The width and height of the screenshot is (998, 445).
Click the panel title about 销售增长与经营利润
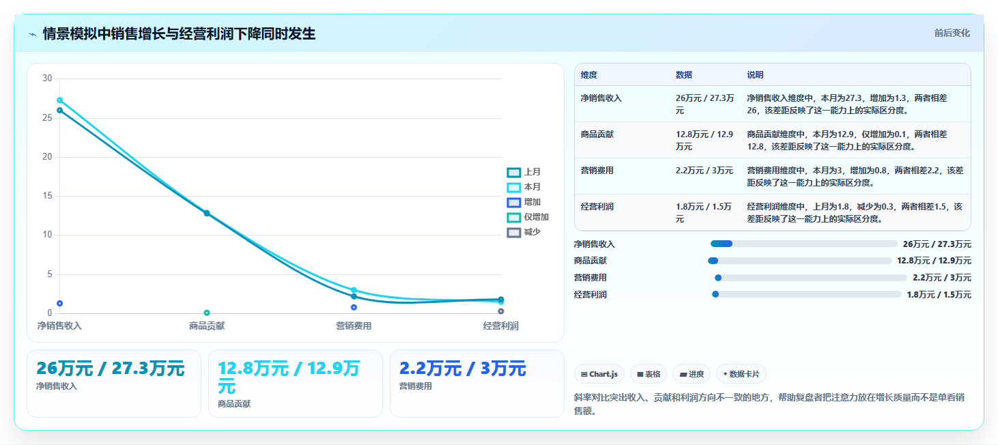coord(179,33)
